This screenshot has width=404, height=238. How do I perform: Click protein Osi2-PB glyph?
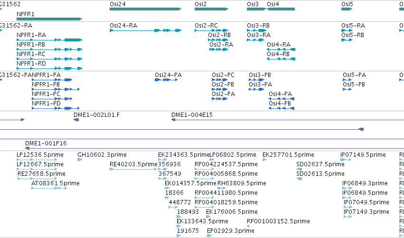coord(219,89)
